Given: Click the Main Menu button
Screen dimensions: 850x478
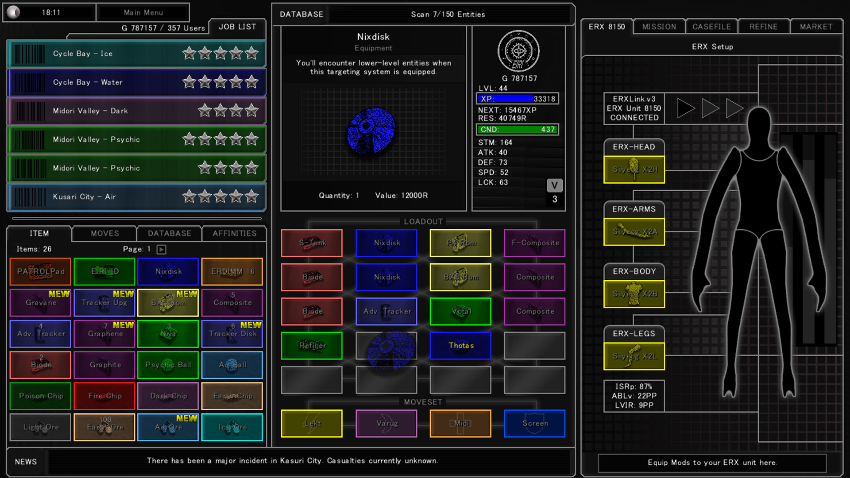Looking at the screenshot, I should click(143, 12).
